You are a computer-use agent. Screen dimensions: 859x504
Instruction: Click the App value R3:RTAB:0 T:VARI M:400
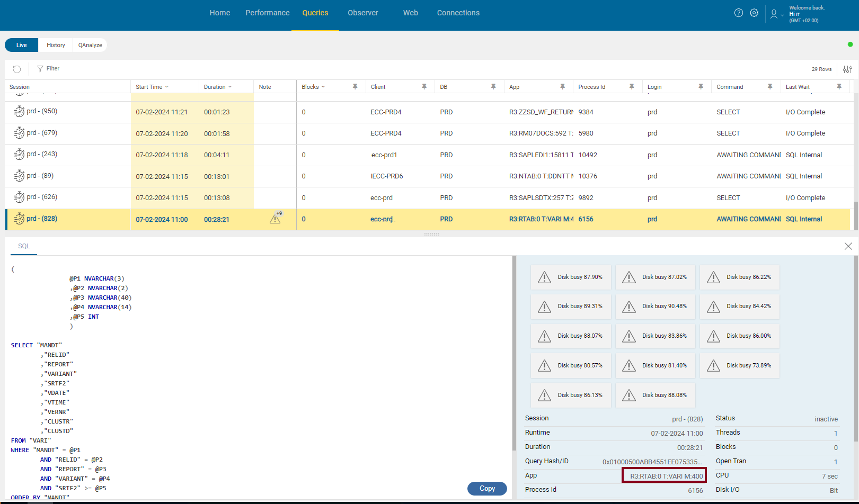point(666,476)
